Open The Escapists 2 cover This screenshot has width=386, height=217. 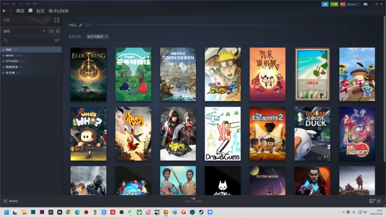268,134
